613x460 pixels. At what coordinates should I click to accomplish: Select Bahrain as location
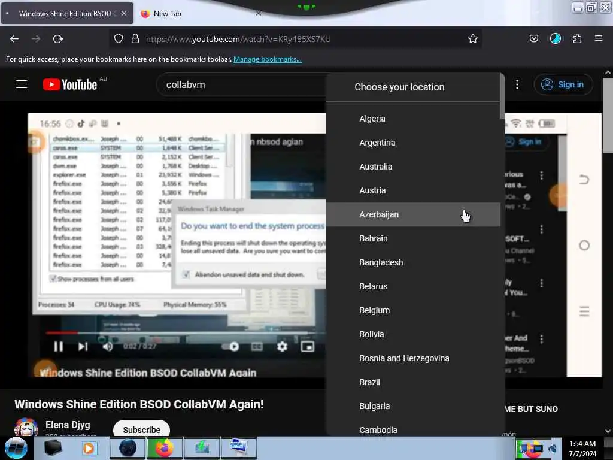coord(413,238)
